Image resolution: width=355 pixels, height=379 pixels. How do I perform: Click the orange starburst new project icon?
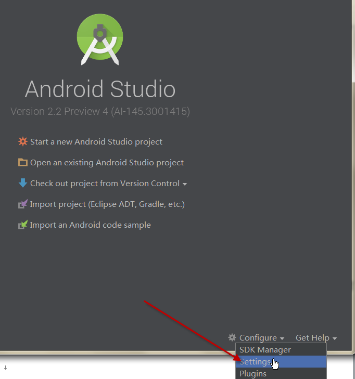(x=23, y=141)
